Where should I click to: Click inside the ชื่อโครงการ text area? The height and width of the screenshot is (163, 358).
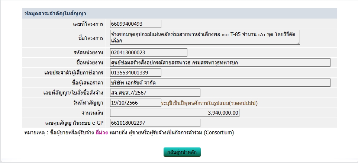point(204,37)
